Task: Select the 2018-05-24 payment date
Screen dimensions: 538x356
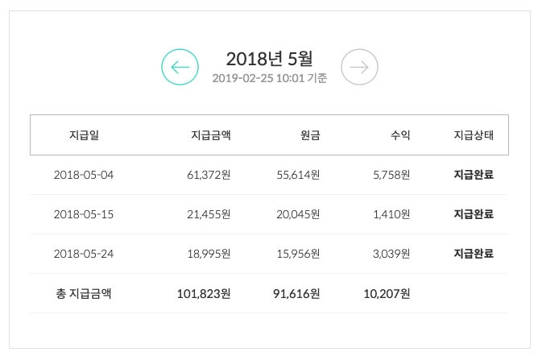Action: coord(84,254)
